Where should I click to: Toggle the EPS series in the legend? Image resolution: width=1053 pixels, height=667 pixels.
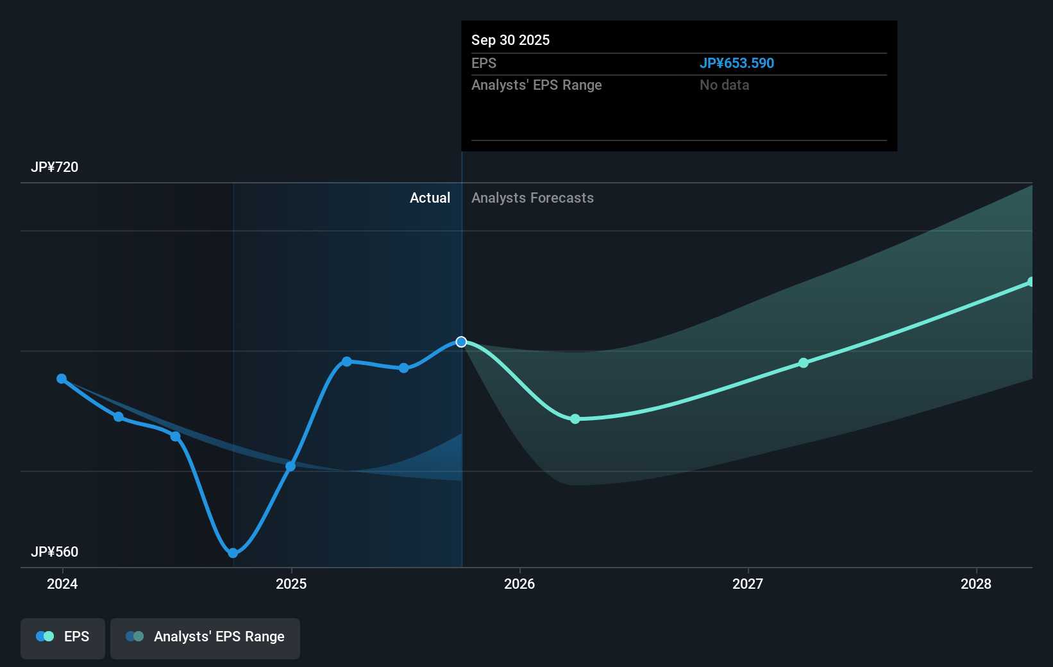[62, 637]
